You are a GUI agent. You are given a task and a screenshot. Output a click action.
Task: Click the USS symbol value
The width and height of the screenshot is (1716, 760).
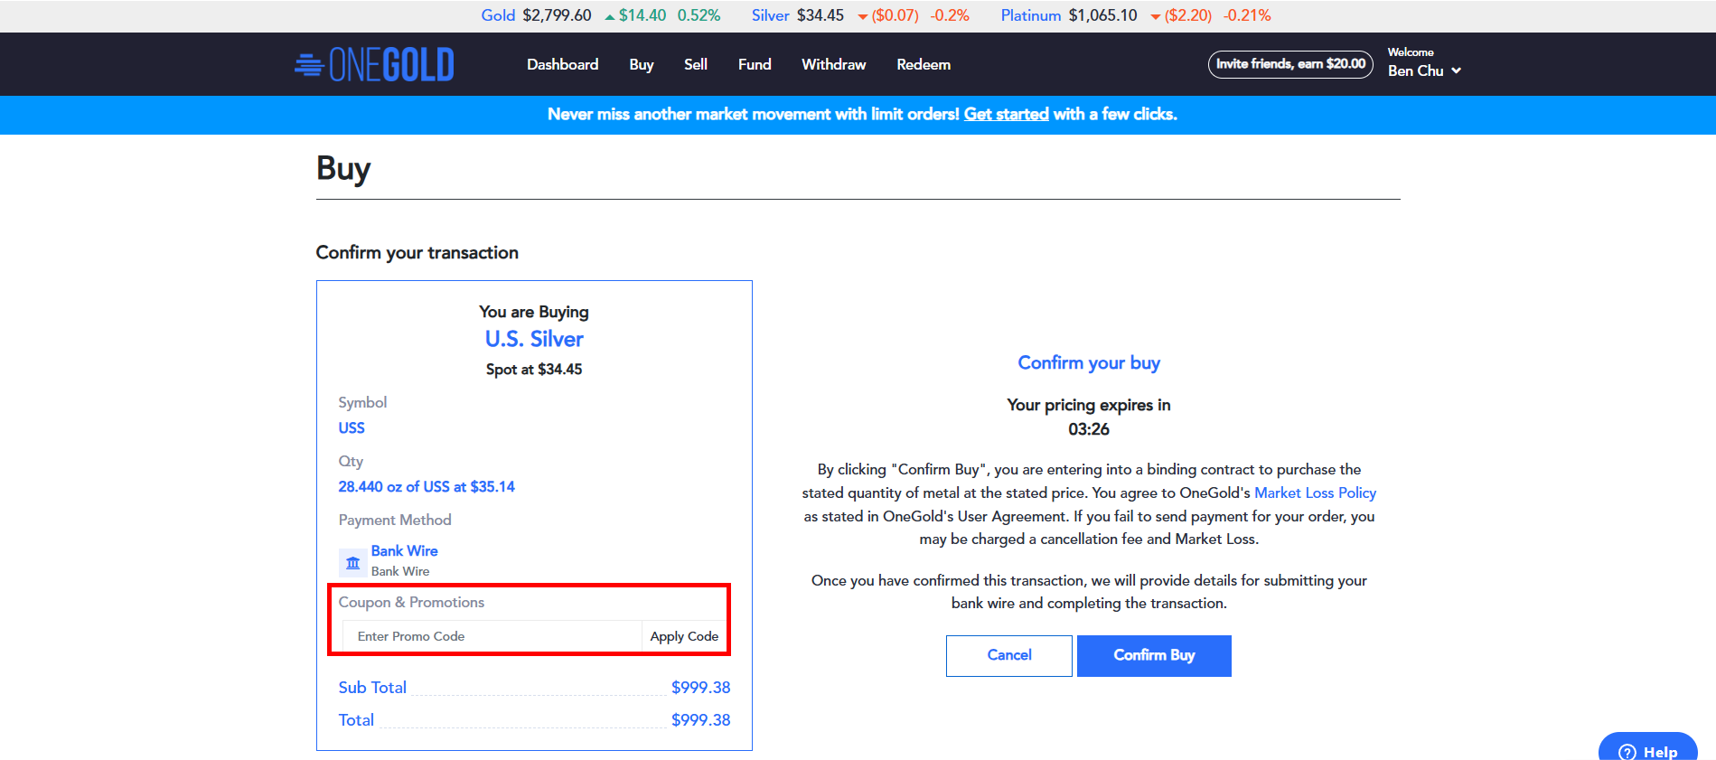coord(352,428)
